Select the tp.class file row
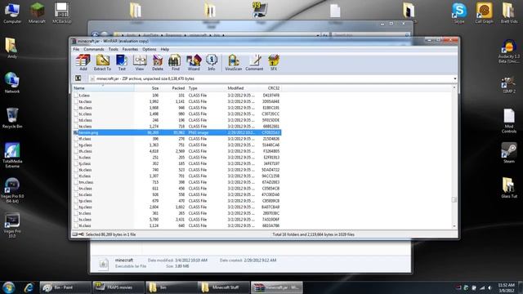 point(177,201)
